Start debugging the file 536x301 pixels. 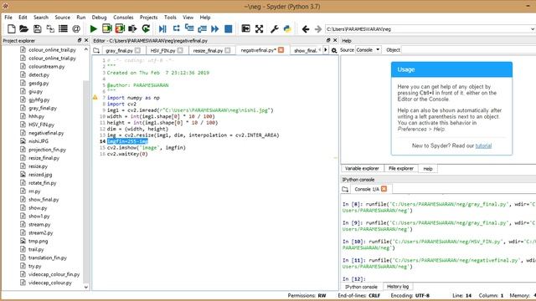[x=162, y=29]
